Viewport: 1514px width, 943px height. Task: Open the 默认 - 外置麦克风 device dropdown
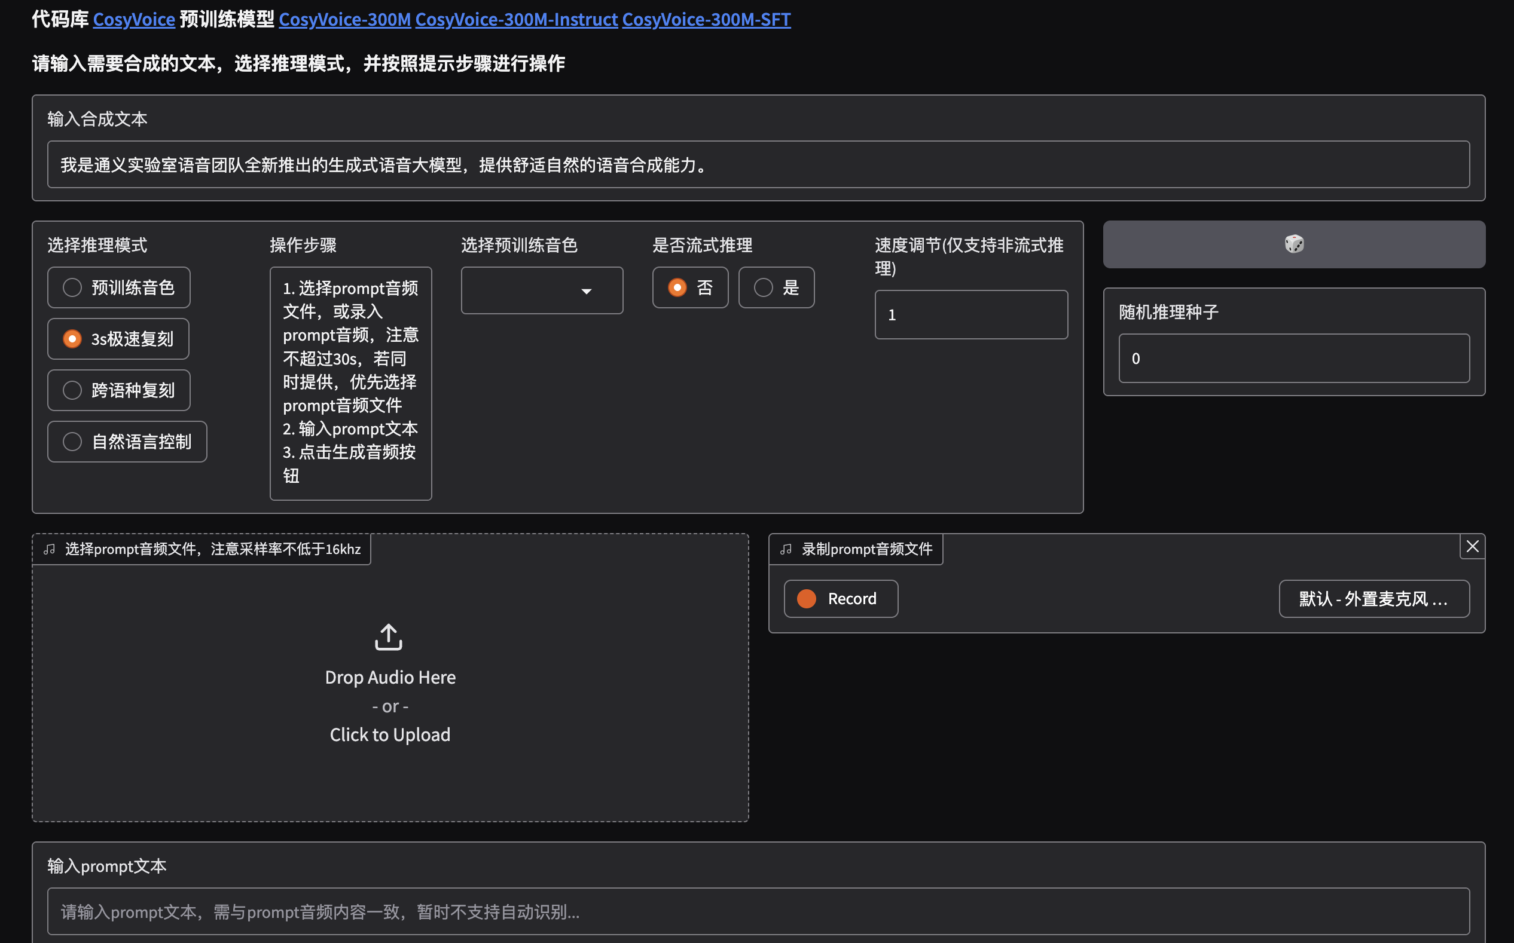click(1373, 598)
